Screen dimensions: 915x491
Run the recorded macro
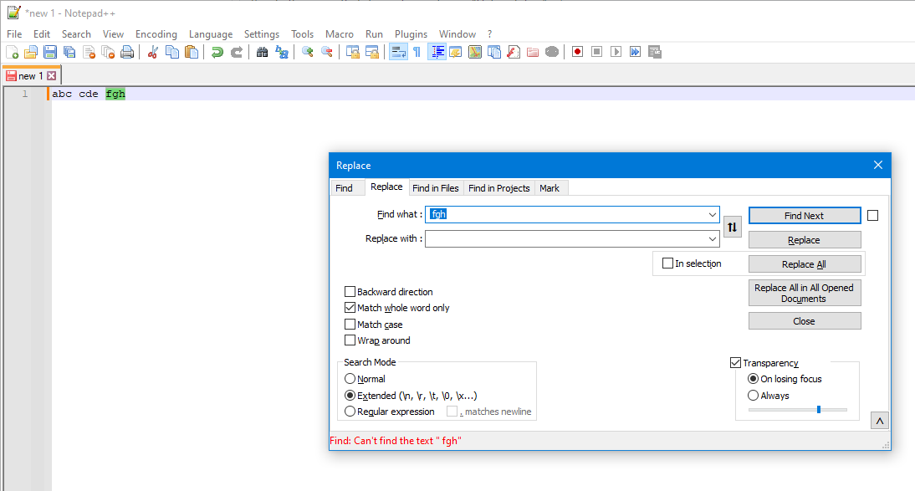(x=615, y=51)
